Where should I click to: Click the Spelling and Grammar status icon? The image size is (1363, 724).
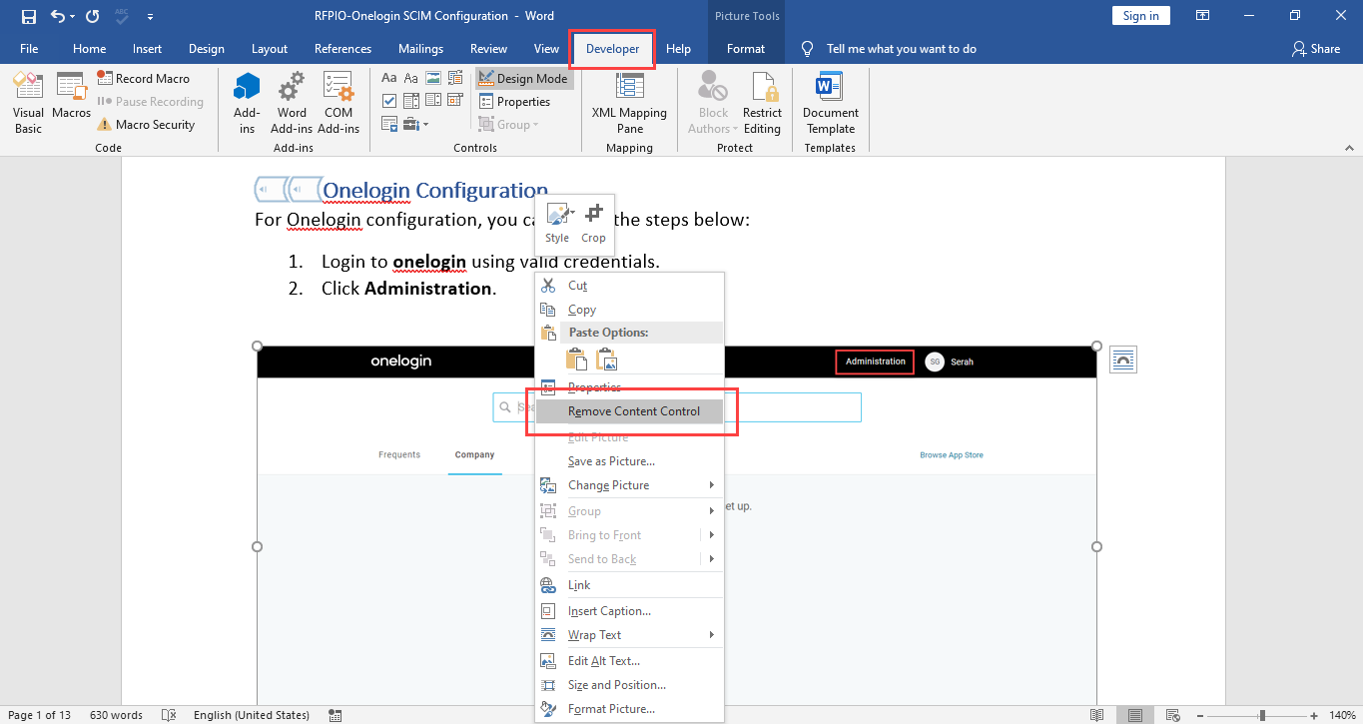pyautogui.click(x=170, y=715)
